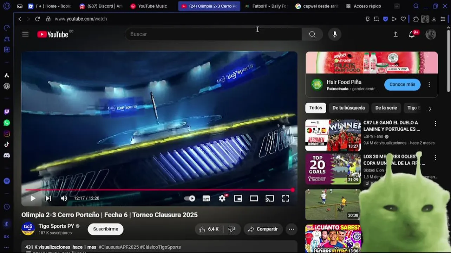Open player settings gear

point(222,199)
